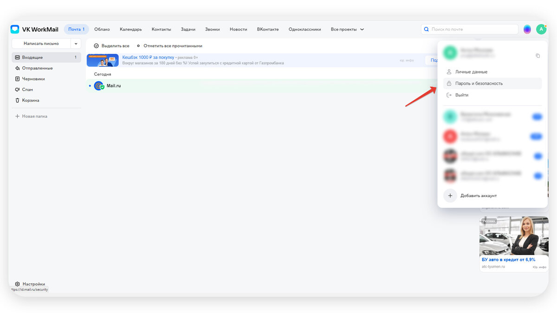The width and height of the screenshot is (557, 313).
Task: Click the VK WorkMail logo icon
Action: [15, 29]
